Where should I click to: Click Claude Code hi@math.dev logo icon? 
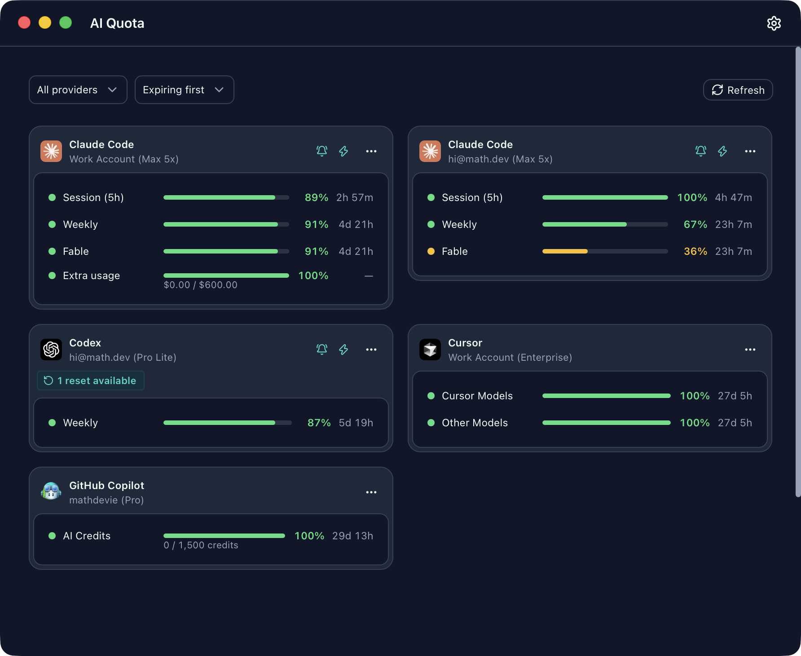[x=430, y=151]
